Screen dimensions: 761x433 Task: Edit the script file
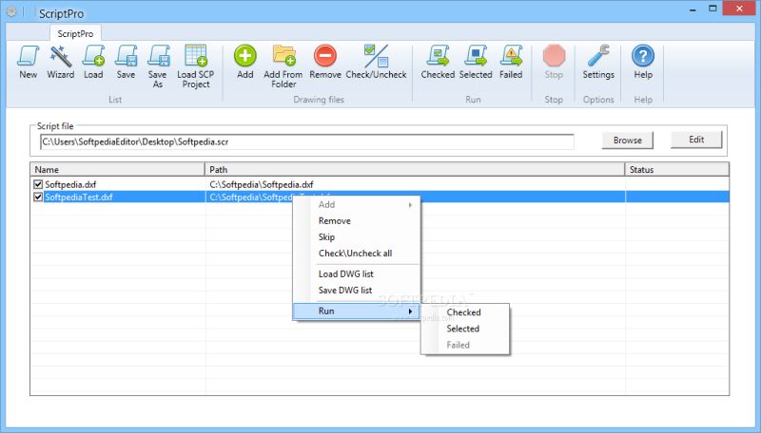click(696, 140)
